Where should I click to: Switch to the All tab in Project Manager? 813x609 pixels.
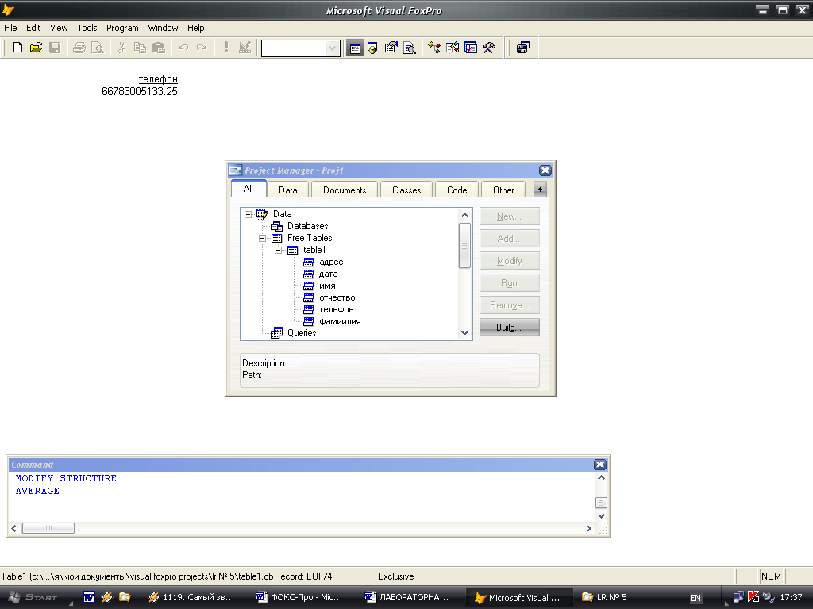point(249,189)
